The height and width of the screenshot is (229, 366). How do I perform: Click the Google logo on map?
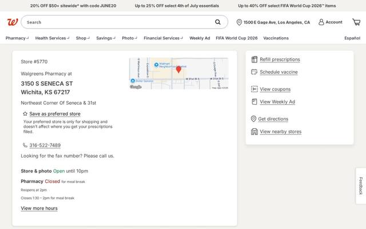pos(136,87)
